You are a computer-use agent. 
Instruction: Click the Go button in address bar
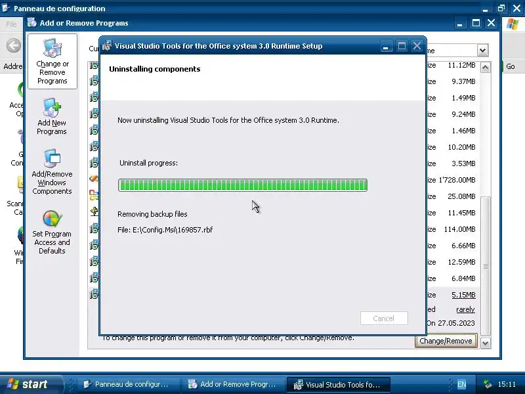click(x=509, y=66)
